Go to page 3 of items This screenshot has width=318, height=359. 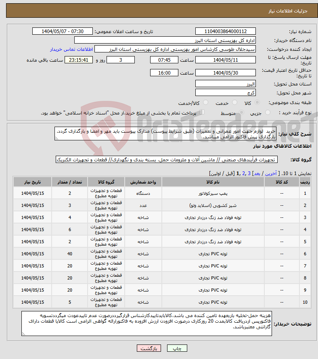(249, 173)
